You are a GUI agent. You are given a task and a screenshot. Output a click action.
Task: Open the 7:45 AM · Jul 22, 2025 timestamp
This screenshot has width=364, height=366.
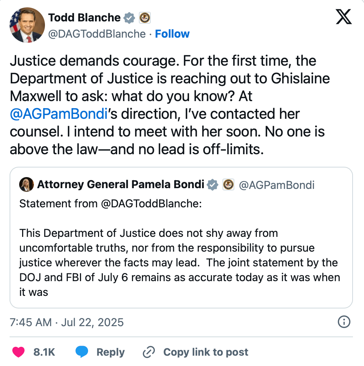pos(67,322)
